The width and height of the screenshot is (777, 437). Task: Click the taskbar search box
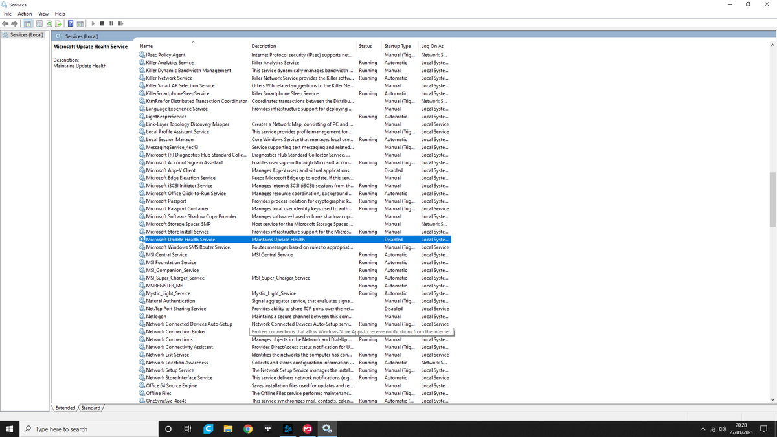pyautogui.click(x=89, y=429)
